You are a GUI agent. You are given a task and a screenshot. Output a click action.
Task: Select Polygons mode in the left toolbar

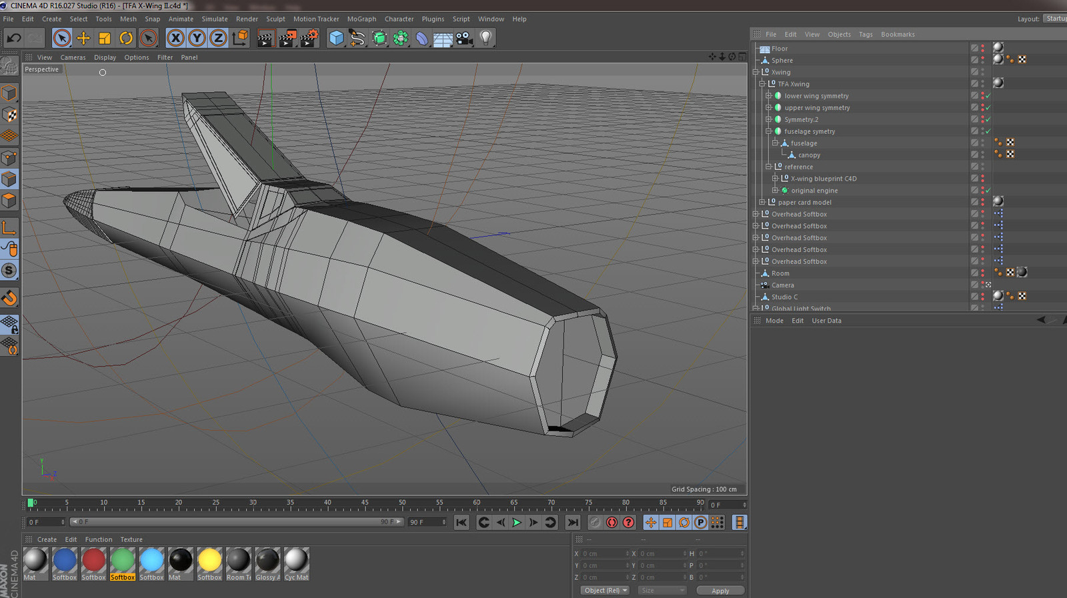[9, 201]
